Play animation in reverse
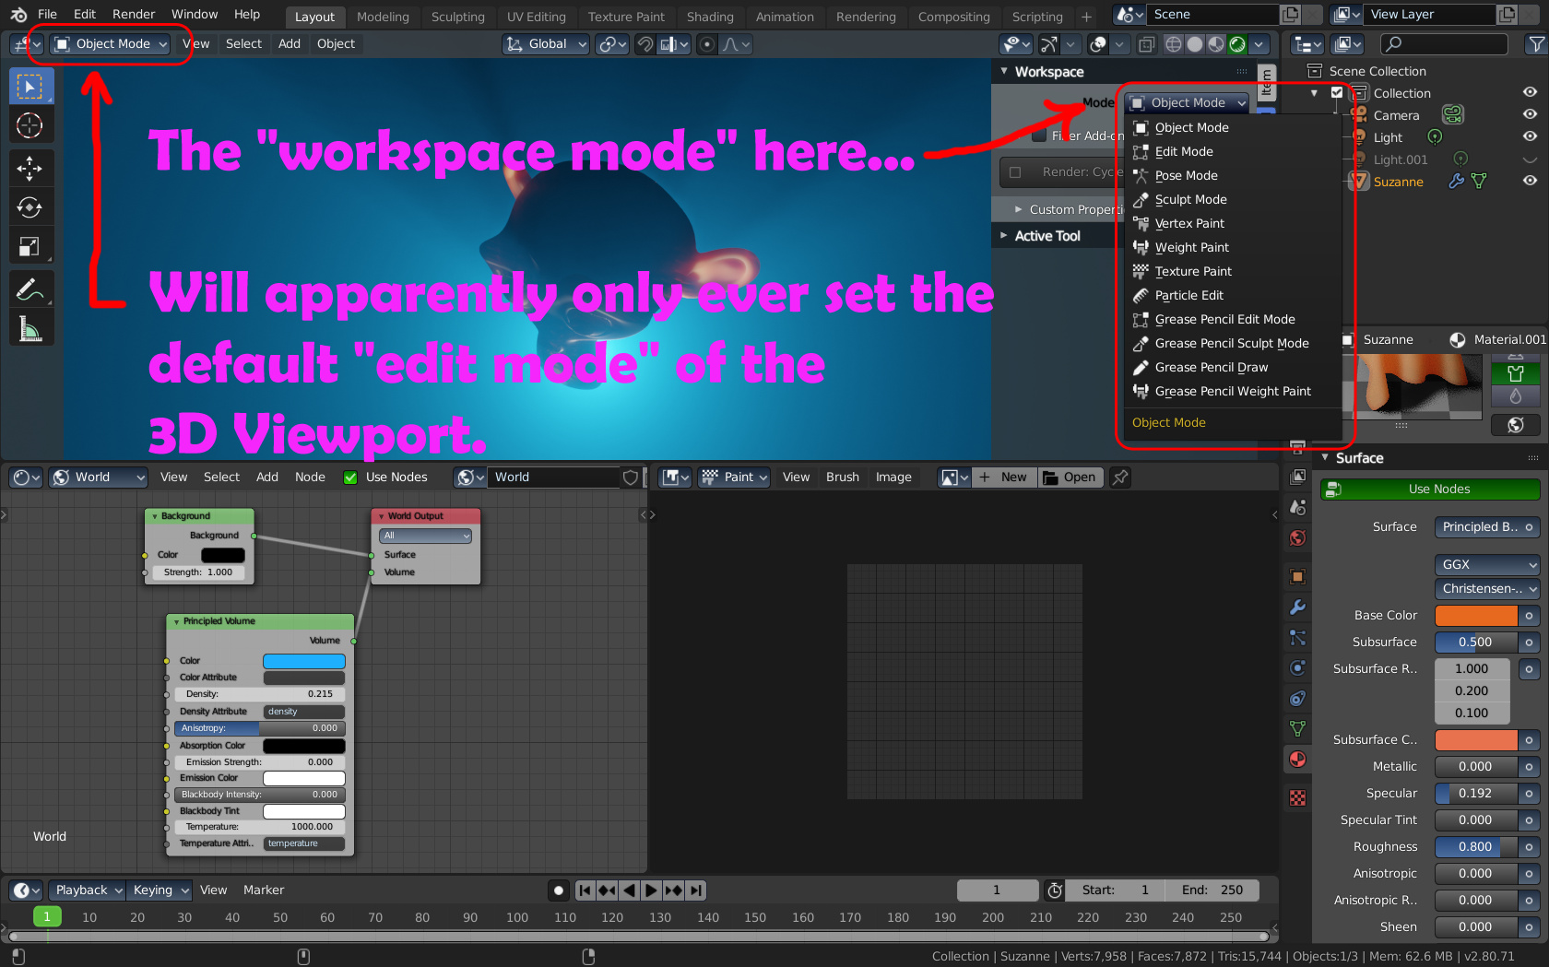The image size is (1549, 967). 629,890
